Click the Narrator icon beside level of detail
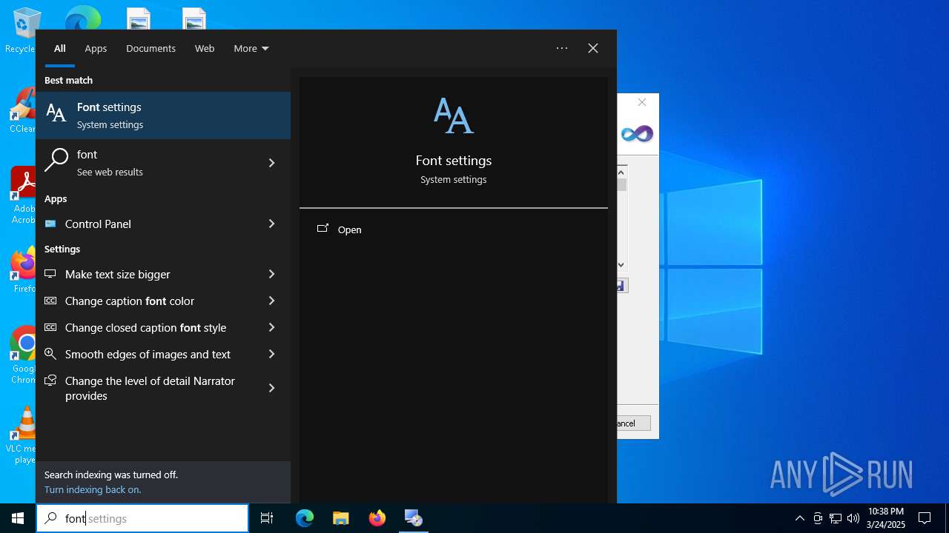 coord(50,381)
